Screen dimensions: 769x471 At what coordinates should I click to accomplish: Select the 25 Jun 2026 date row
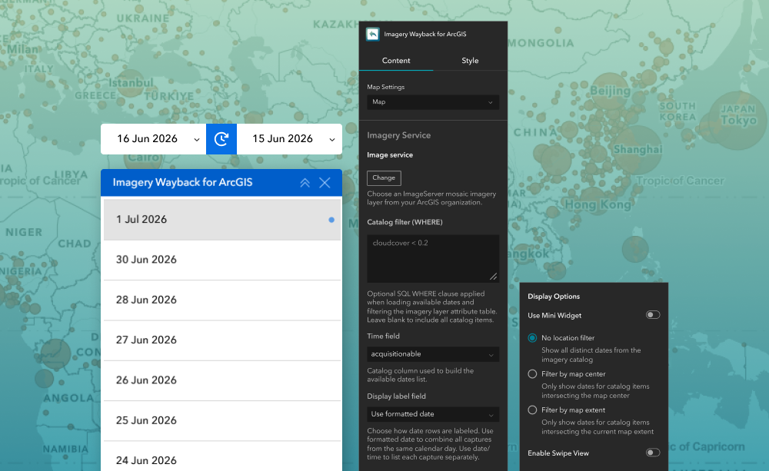coord(222,420)
